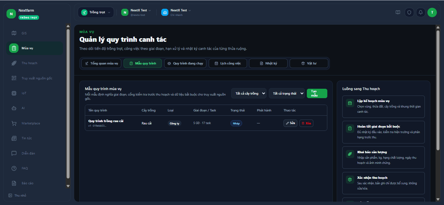Click Xác nhận thu hoạch box icon

click(x=350, y=180)
